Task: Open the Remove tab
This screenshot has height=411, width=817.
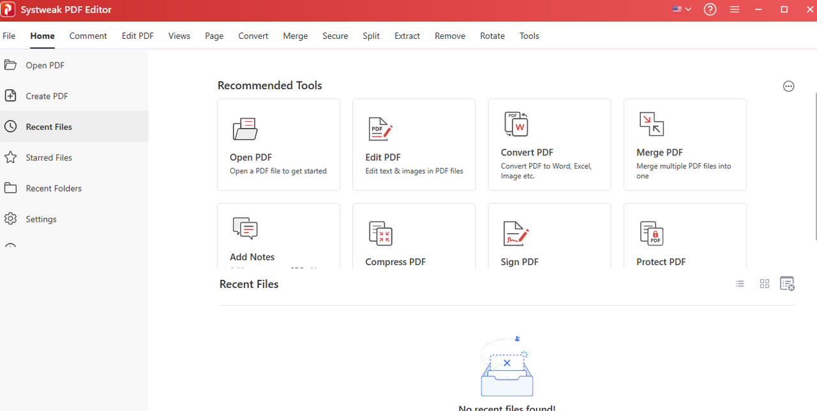Action: 450,36
